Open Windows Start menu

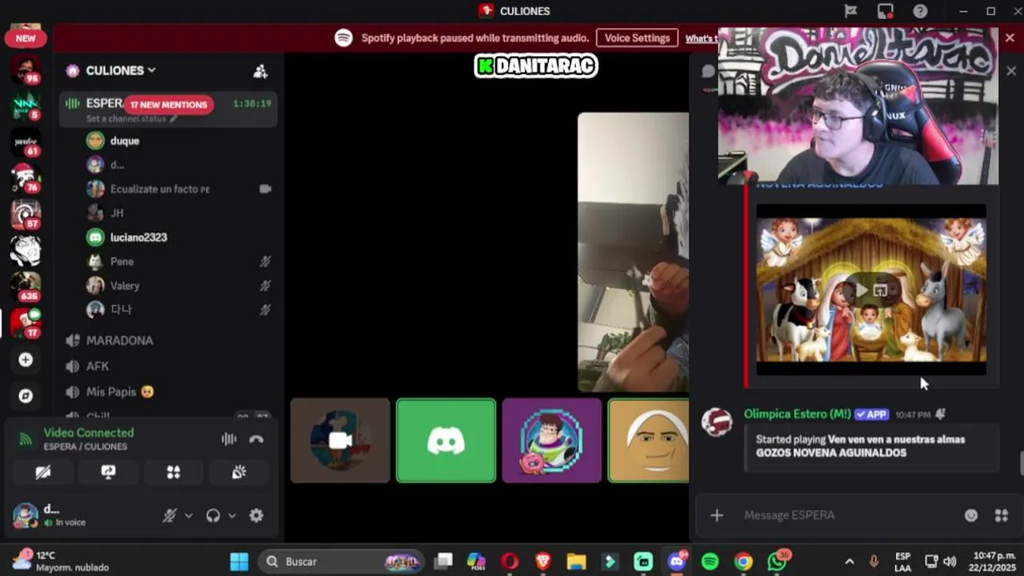point(239,562)
